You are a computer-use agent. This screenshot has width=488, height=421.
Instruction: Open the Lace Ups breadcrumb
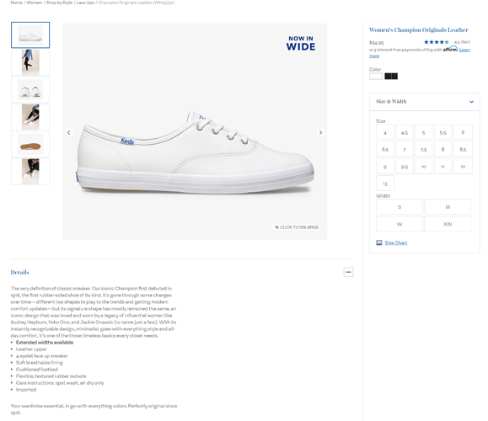pos(85,3)
